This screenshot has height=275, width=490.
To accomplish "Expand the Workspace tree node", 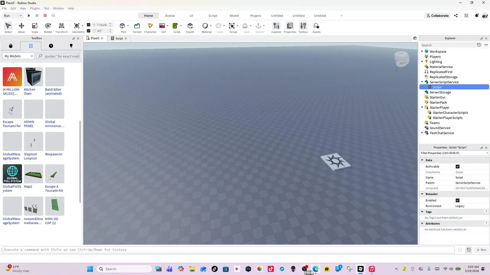I will (422, 51).
